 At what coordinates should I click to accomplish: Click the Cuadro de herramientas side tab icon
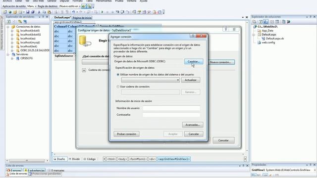coord(2,18)
